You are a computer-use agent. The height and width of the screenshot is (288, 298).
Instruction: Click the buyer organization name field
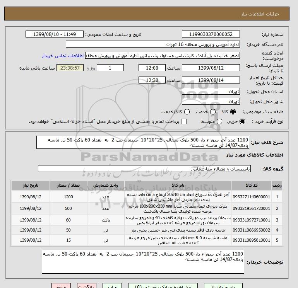tap(153, 44)
